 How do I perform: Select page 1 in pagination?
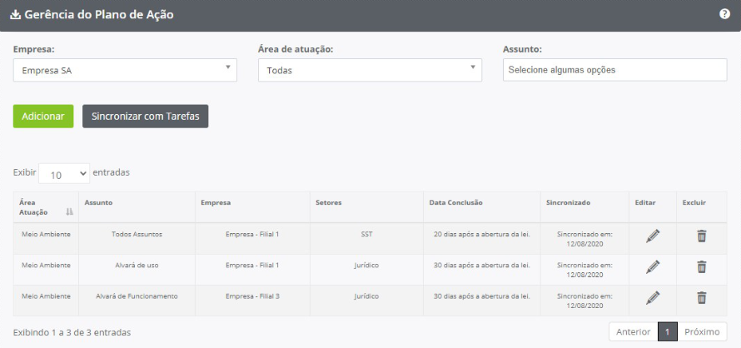point(667,331)
